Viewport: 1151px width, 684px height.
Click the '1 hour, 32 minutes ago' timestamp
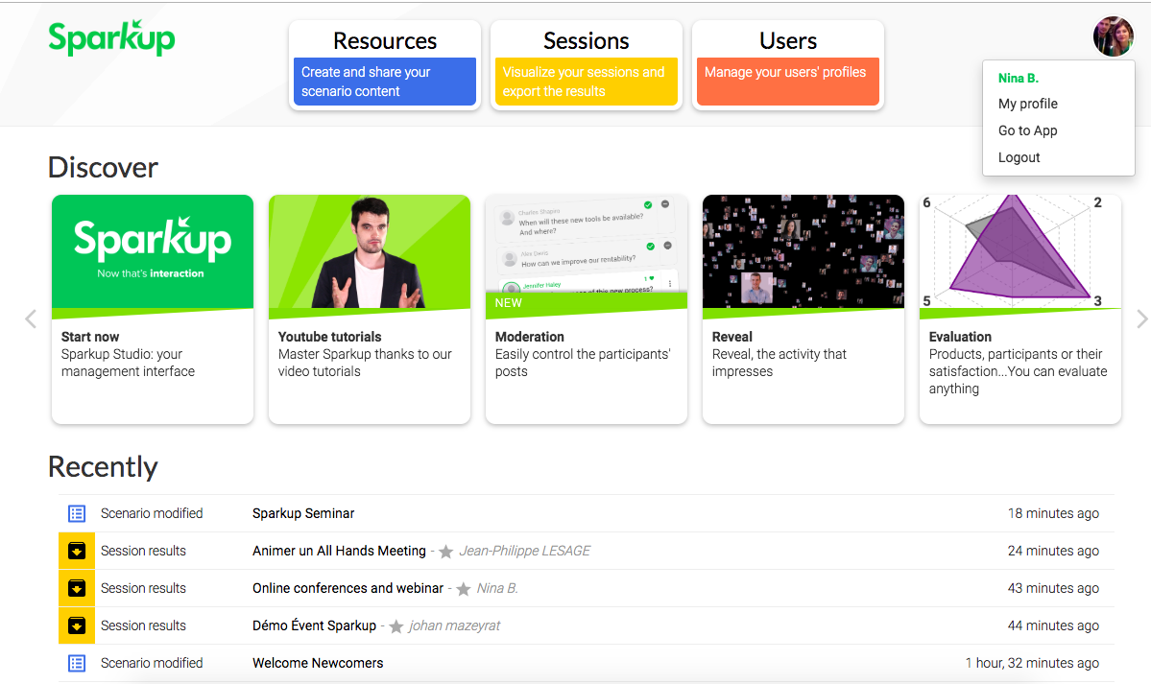pos(1032,664)
